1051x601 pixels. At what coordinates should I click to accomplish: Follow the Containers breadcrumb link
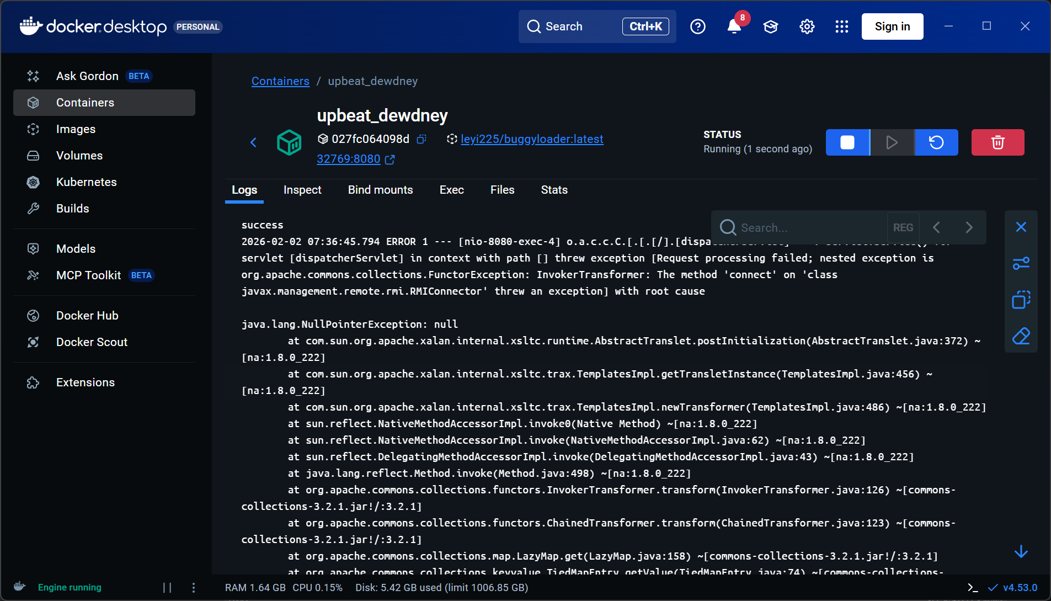click(x=280, y=81)
